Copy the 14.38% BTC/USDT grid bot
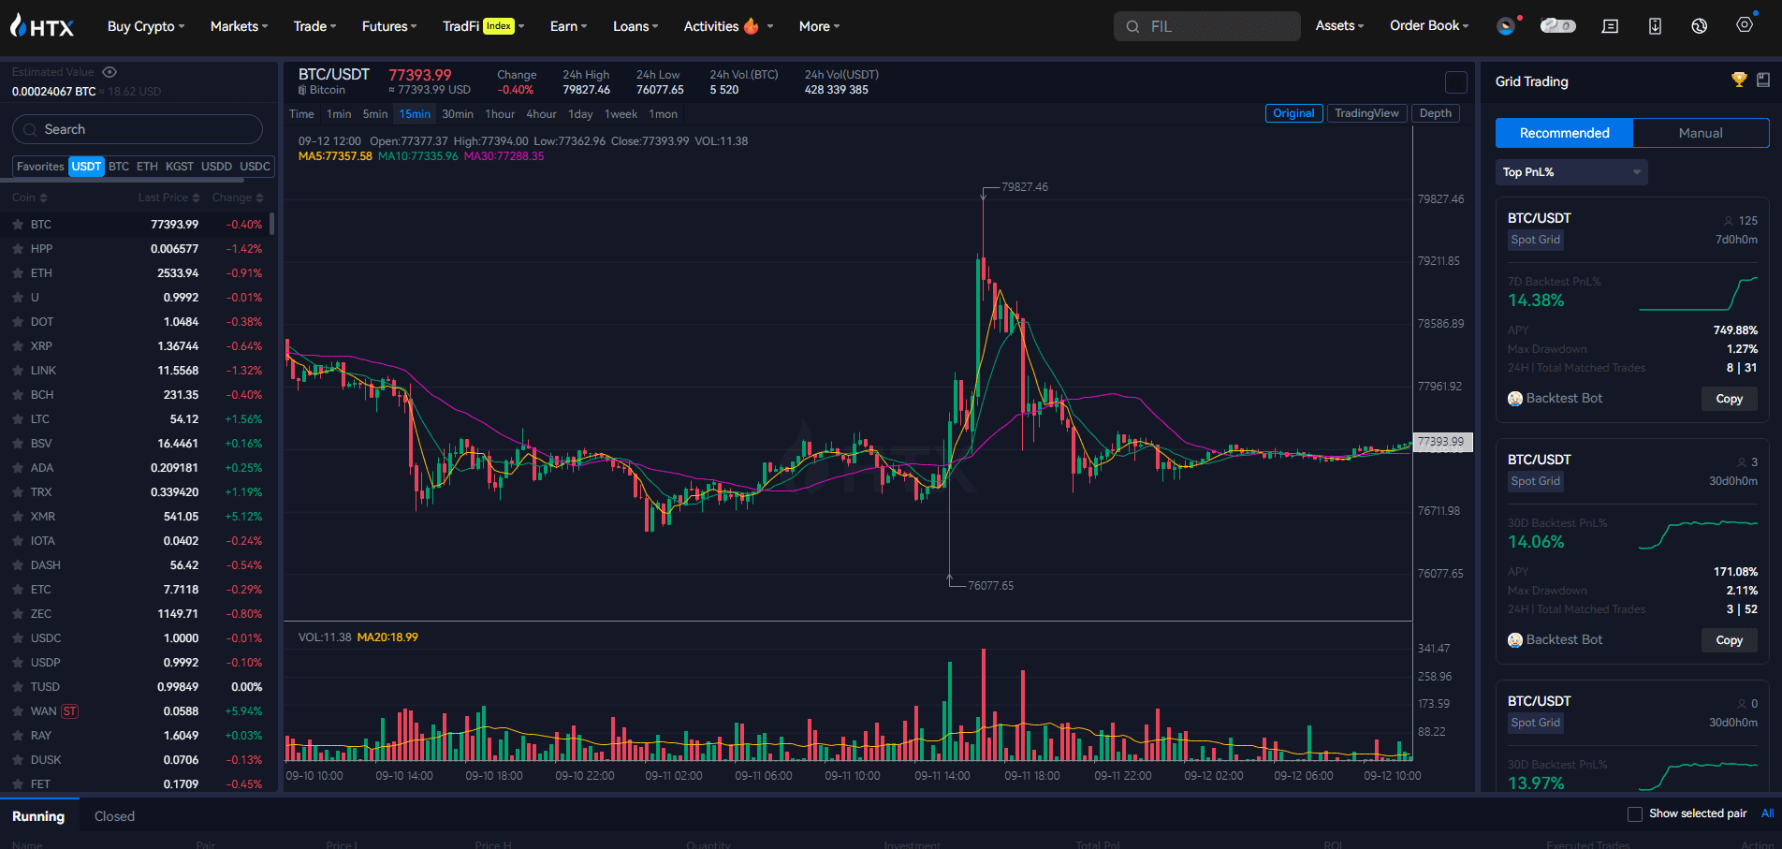This screenshot has height=849, width=1782. [1729, 399]
